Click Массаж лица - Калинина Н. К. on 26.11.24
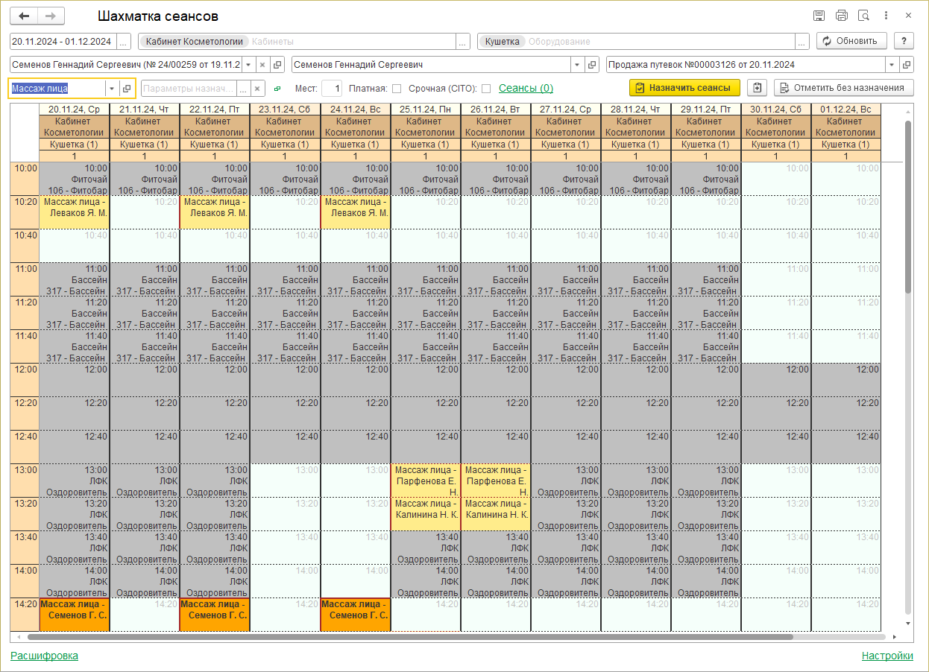929x672 pixels. (x=495, y=514)
